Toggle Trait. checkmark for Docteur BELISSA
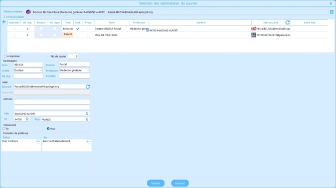The height and width of the screenshot is (188, 336). point(78,28)
